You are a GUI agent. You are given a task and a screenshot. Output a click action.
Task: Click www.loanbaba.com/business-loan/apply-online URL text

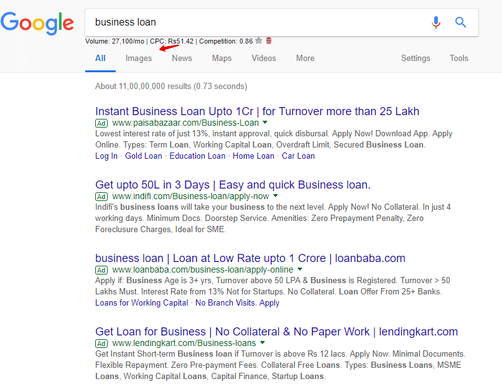[x=203, y=269]
